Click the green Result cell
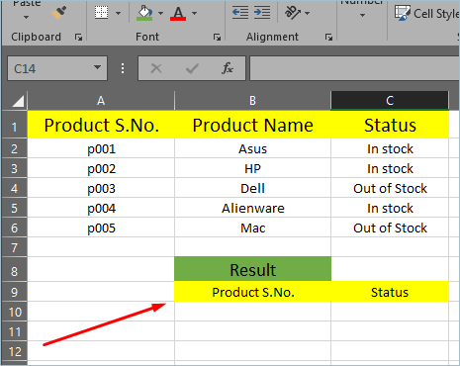Viewport: 460px width, 366px height. [252, 269]
